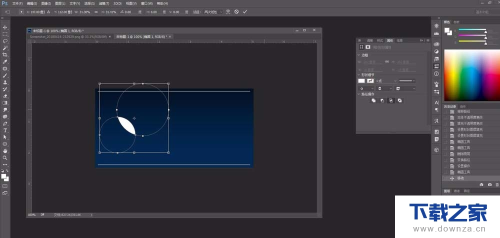Viewport: 500px width, 238px height.
Task: Toggle history brush source box beside 椭圆工具 top row
Action: click(445, 142)
